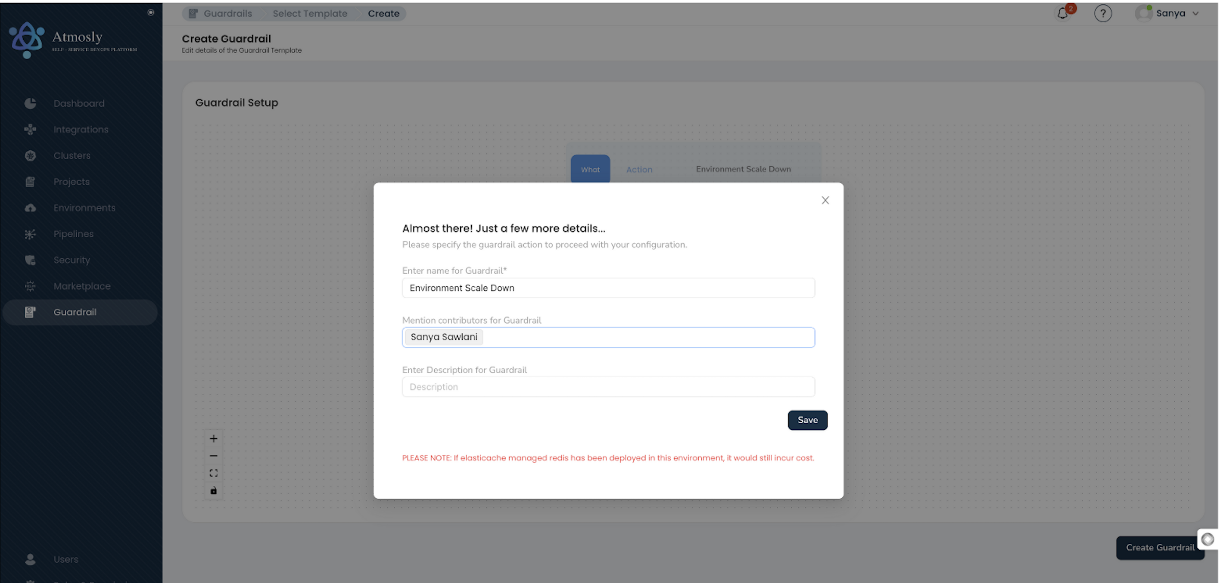Click the Dashboard pie chart icon
Viewport: 1220px width, 583px height.
coord(30,103)
